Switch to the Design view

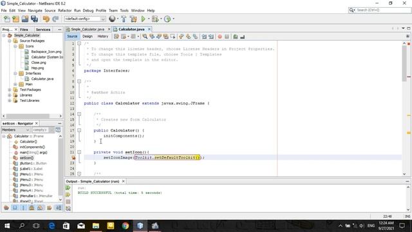(x=88, y=36)
